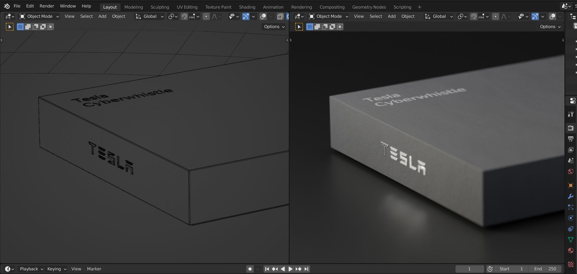Set selection mode to invert, left viewport
Viewport: 577px width, 274px height.
[x=43, y=27]
